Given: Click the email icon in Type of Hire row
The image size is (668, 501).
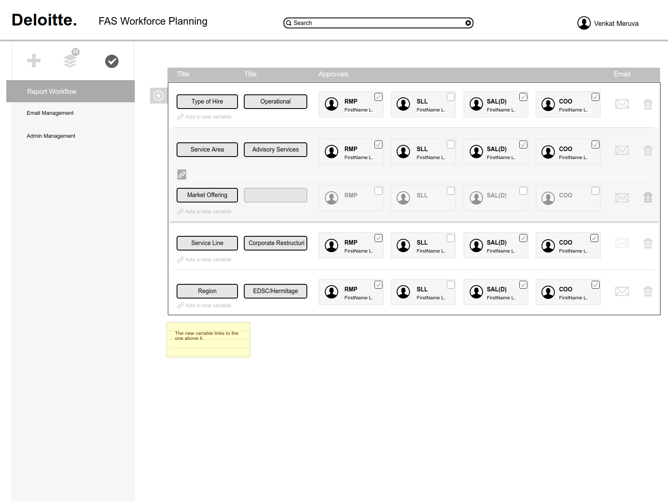Looking at the screenshot, I should [x=622, y=104].
